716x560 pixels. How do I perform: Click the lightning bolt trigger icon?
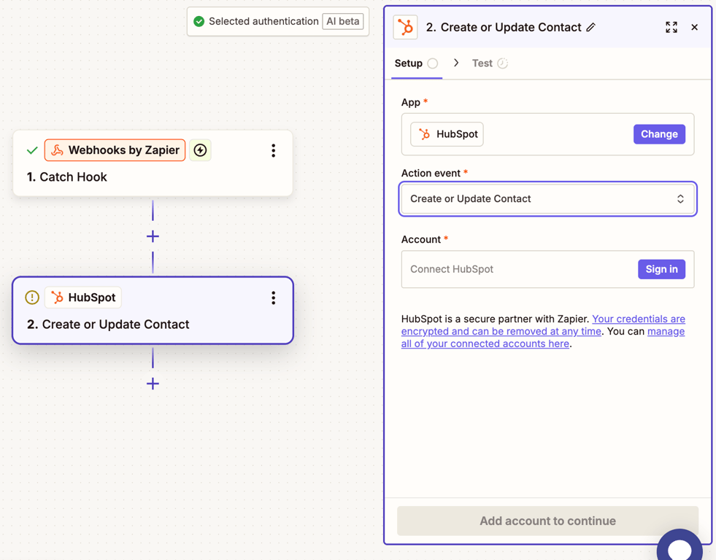[x=200, y=150]
